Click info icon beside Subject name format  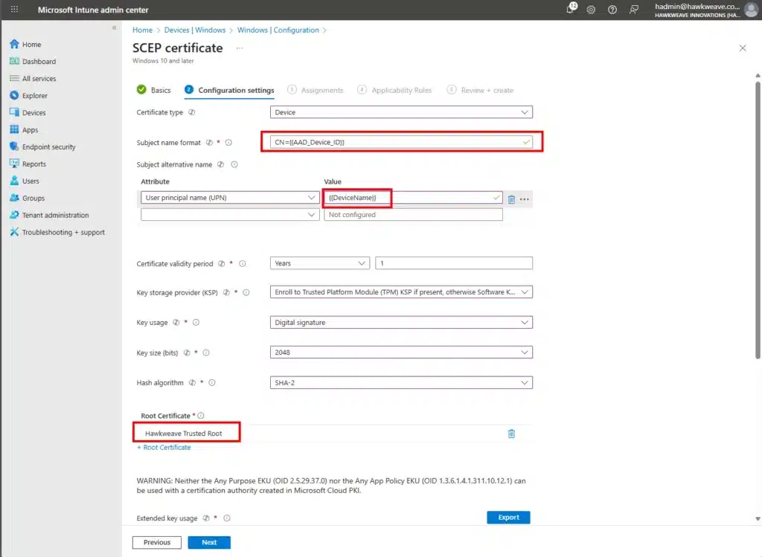pyautogui.click(x=228, y=143)
